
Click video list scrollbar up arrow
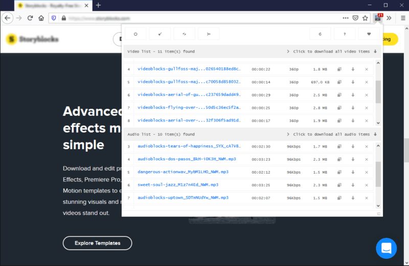click(378, 63)
